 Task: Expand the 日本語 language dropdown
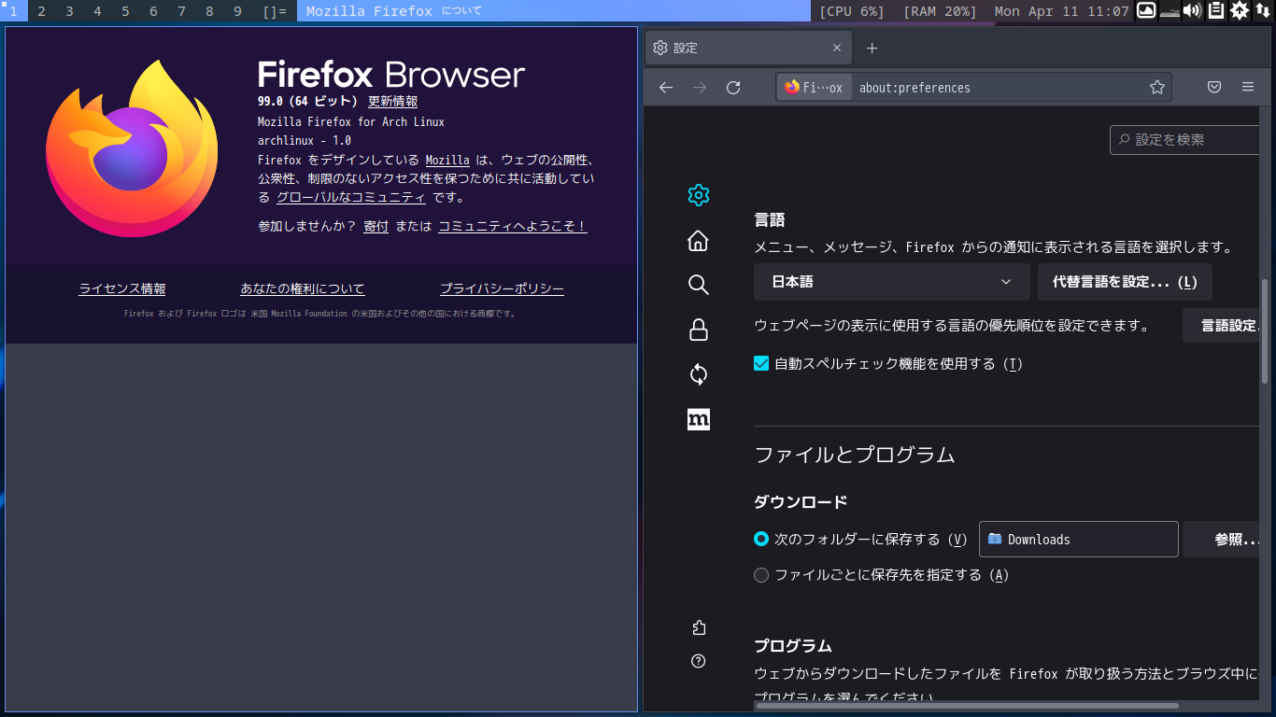click(892, 281)
